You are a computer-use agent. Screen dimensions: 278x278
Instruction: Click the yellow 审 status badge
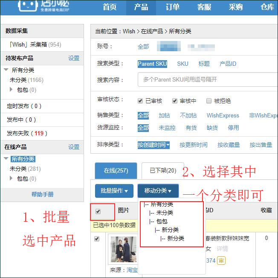click(221, 260)
